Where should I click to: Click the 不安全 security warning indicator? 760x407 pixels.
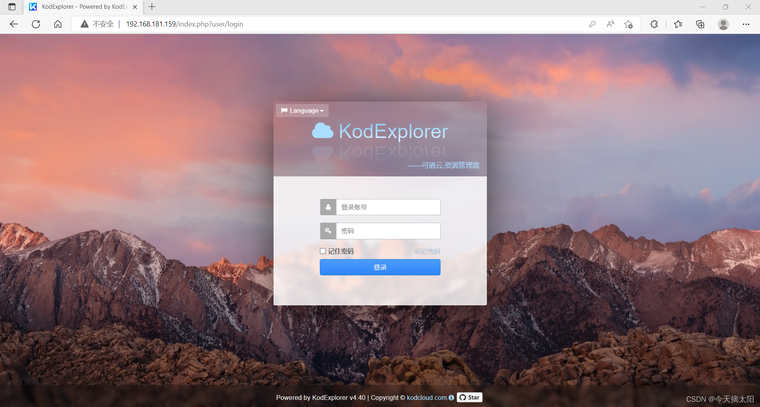[x=97, y=24]
